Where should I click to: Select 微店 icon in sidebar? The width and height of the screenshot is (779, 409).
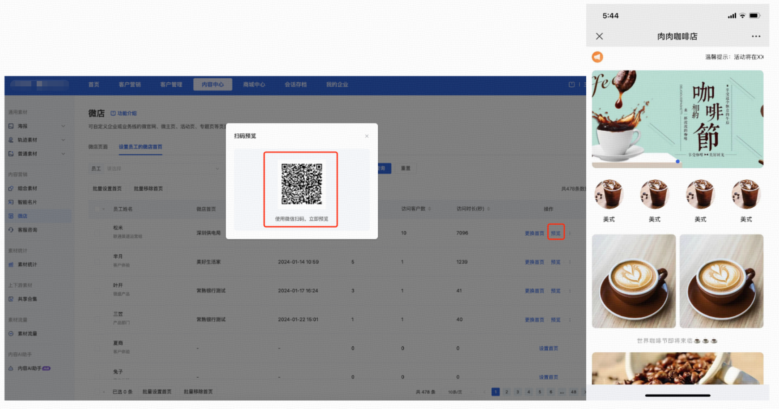11,216
